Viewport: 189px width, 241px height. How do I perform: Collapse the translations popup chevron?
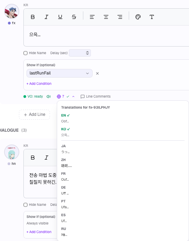tap(73, 97)
